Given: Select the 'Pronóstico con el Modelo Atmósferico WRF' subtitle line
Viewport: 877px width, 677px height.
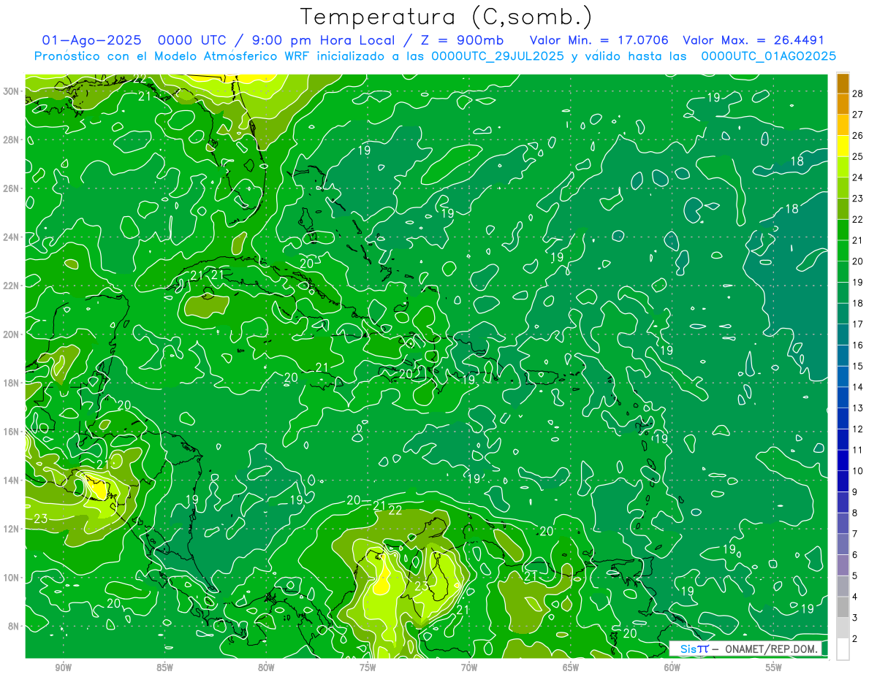Looking at the screenshot, I should [x=435, y=56].
